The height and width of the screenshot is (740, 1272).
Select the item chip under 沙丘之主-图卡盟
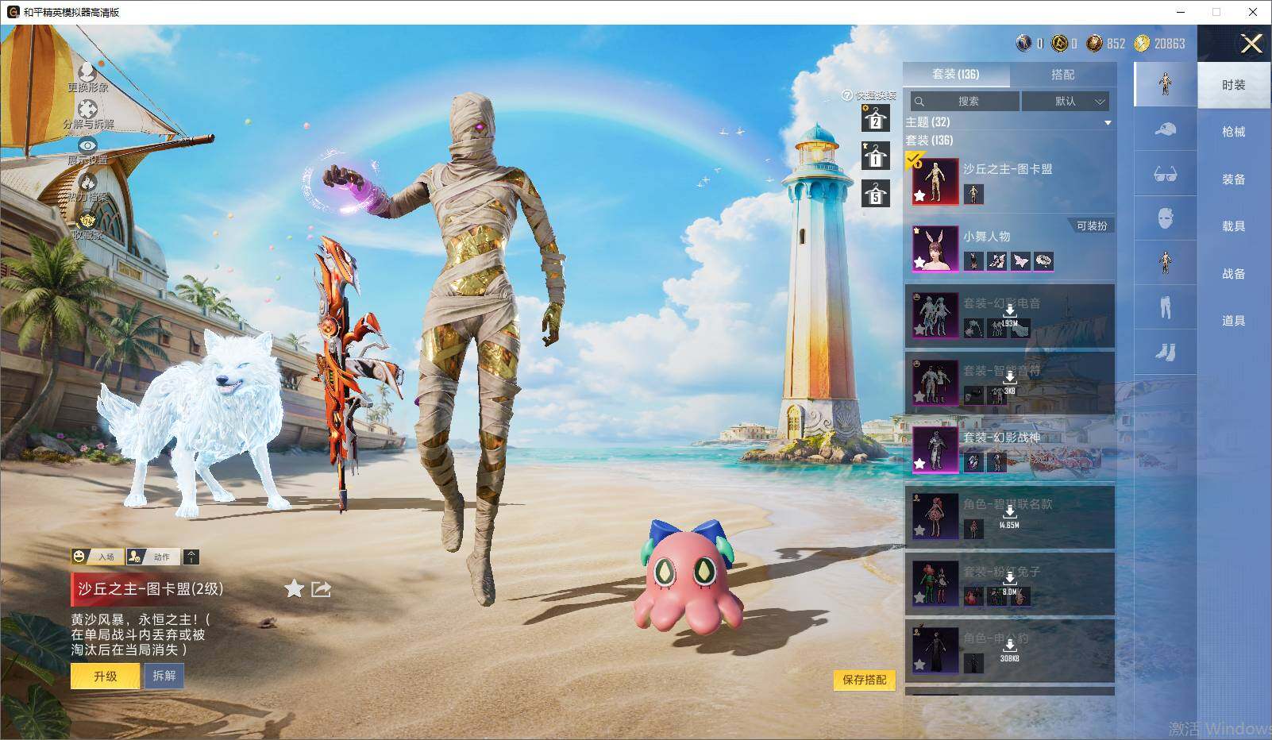(x=973, y=193)
